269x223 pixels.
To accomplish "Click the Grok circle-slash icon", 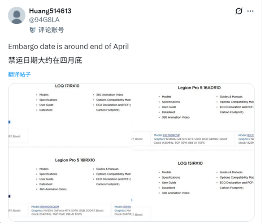I will (239, 11).
